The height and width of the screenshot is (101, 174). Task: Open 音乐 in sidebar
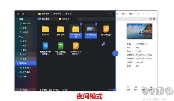pyautogui.click(x=26, y=59)
